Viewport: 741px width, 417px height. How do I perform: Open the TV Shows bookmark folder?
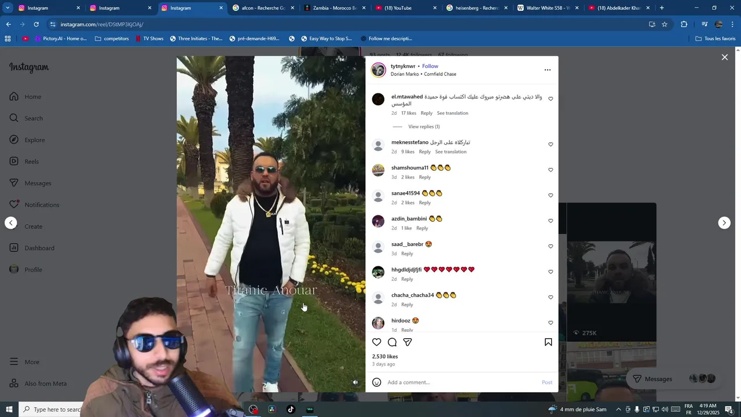(149, 39)
